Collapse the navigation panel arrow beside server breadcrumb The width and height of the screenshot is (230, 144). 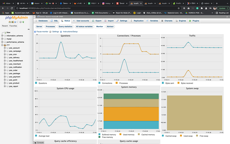pos(34,17)
